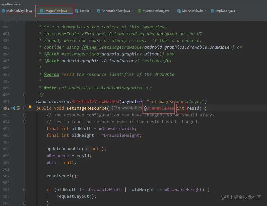Collapse the setImageResource method fold at line 492
The image size is (267, 206).
tap(25, 108)
